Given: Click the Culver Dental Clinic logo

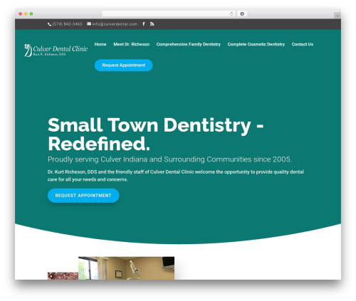Looking at the screenshot, I should (x=56, y=51).
